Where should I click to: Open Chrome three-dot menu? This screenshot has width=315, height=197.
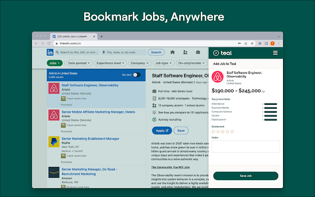[x=279, y=43]
